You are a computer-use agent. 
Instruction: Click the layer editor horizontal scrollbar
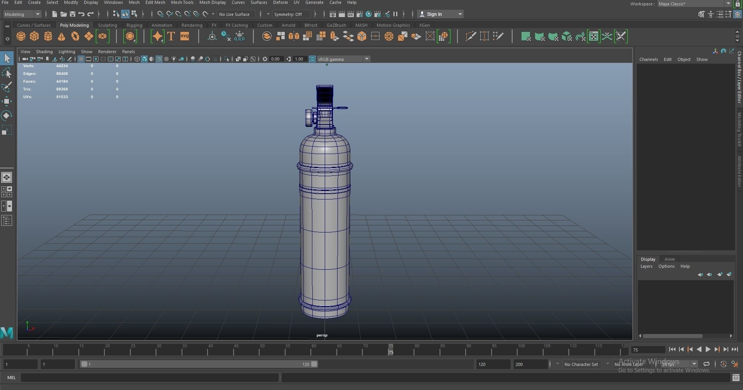(673, 336)
